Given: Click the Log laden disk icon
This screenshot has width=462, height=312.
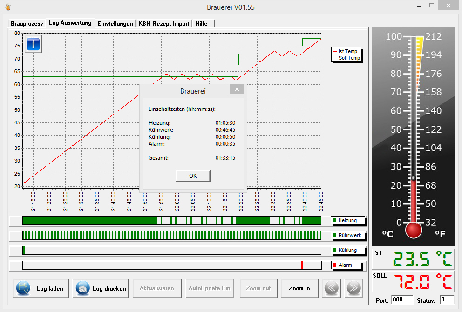Looking at the screenshot, I should click(23, 288).
